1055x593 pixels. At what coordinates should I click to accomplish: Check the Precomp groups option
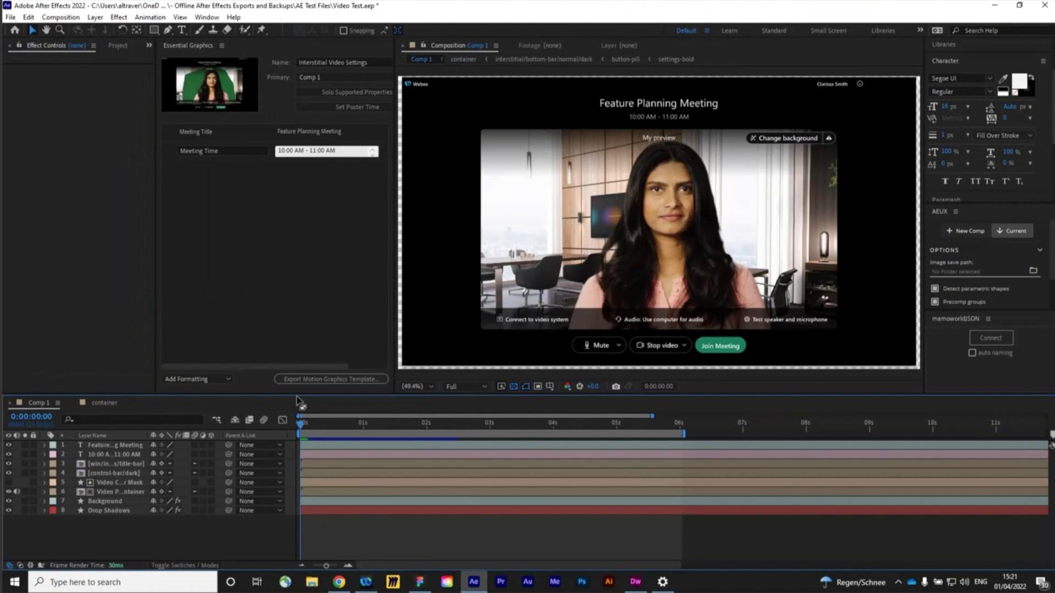[x=935, y=302]
